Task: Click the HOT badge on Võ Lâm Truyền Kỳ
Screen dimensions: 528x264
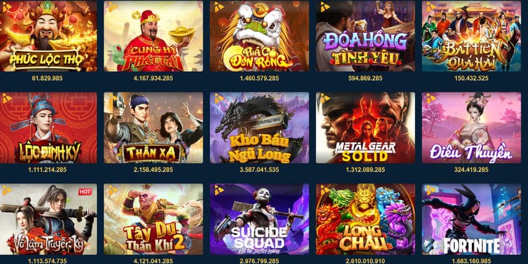Action: [85, 192]
